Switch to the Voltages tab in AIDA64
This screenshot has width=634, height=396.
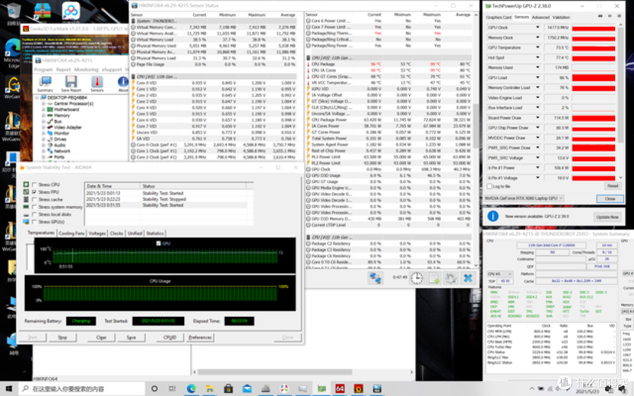click(97, 233)
